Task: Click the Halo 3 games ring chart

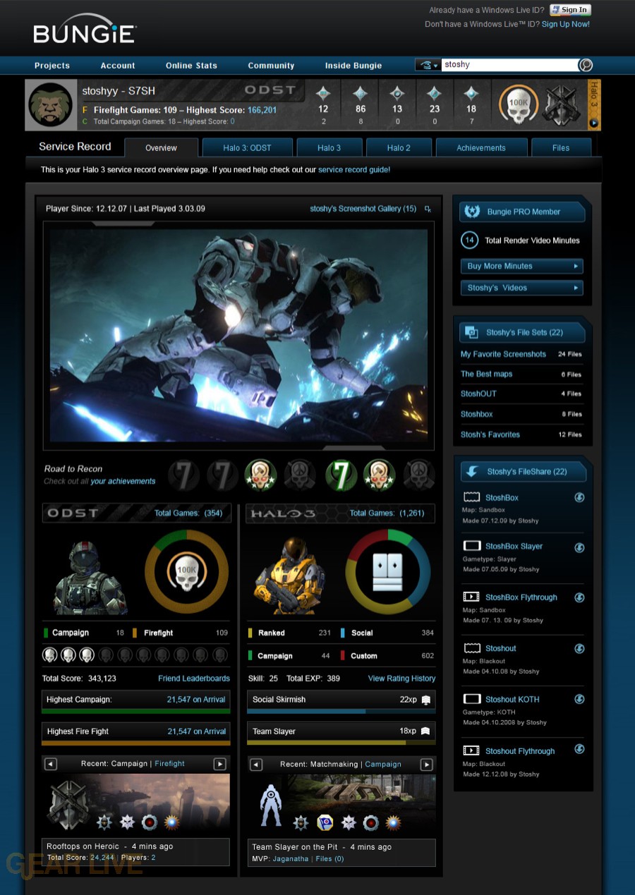Action: tap(387, 571)
